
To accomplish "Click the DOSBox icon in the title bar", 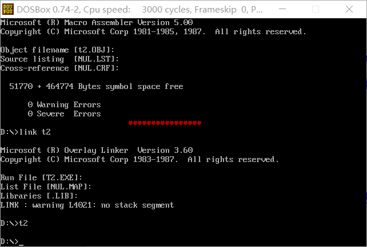I will [x=7, y=9].
